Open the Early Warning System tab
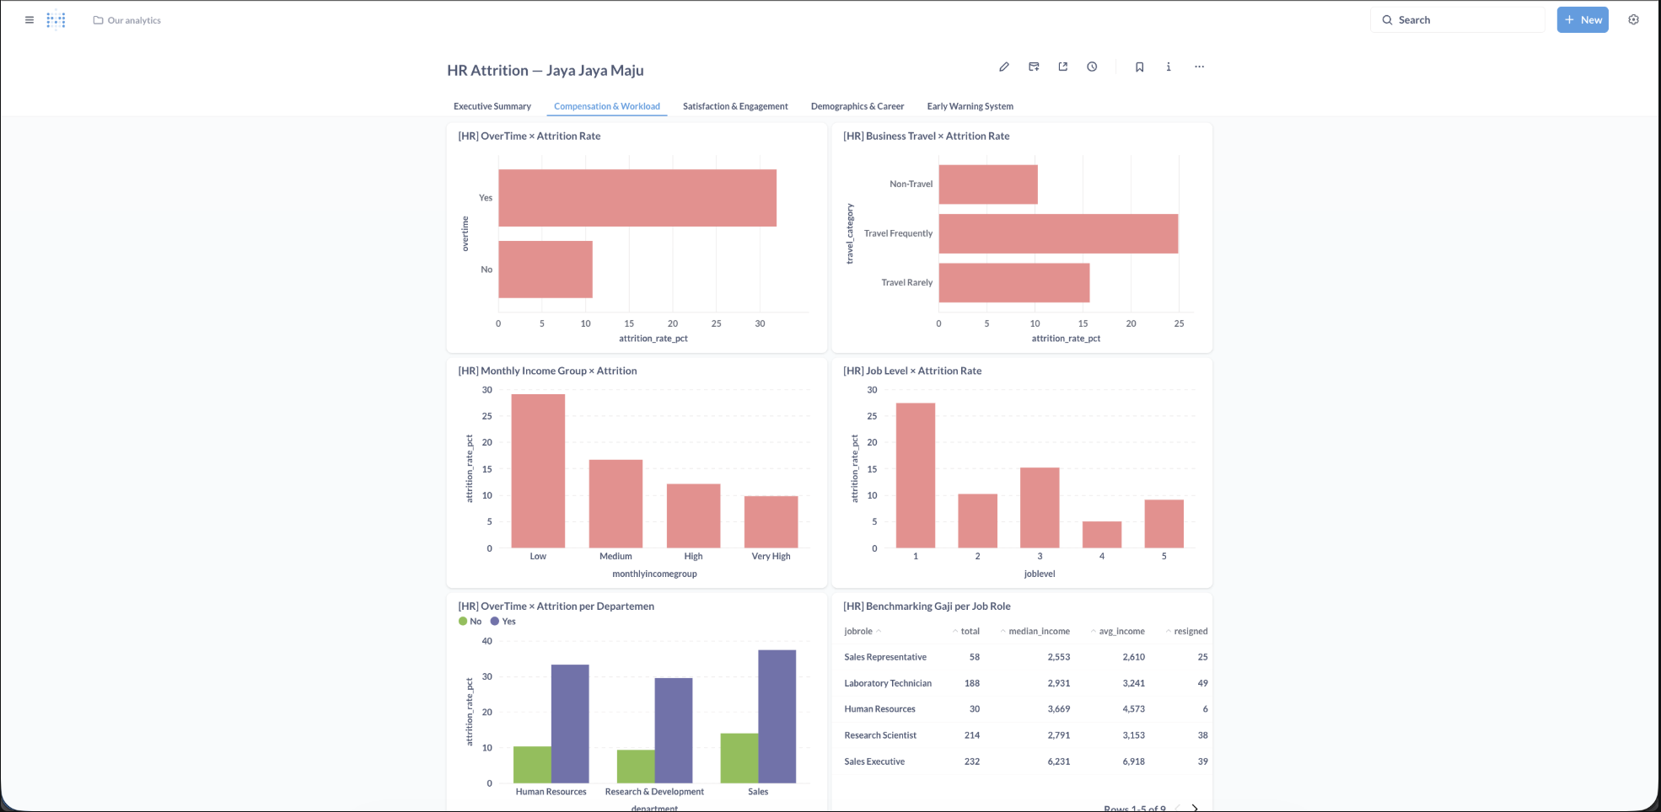 pos(970,106)
